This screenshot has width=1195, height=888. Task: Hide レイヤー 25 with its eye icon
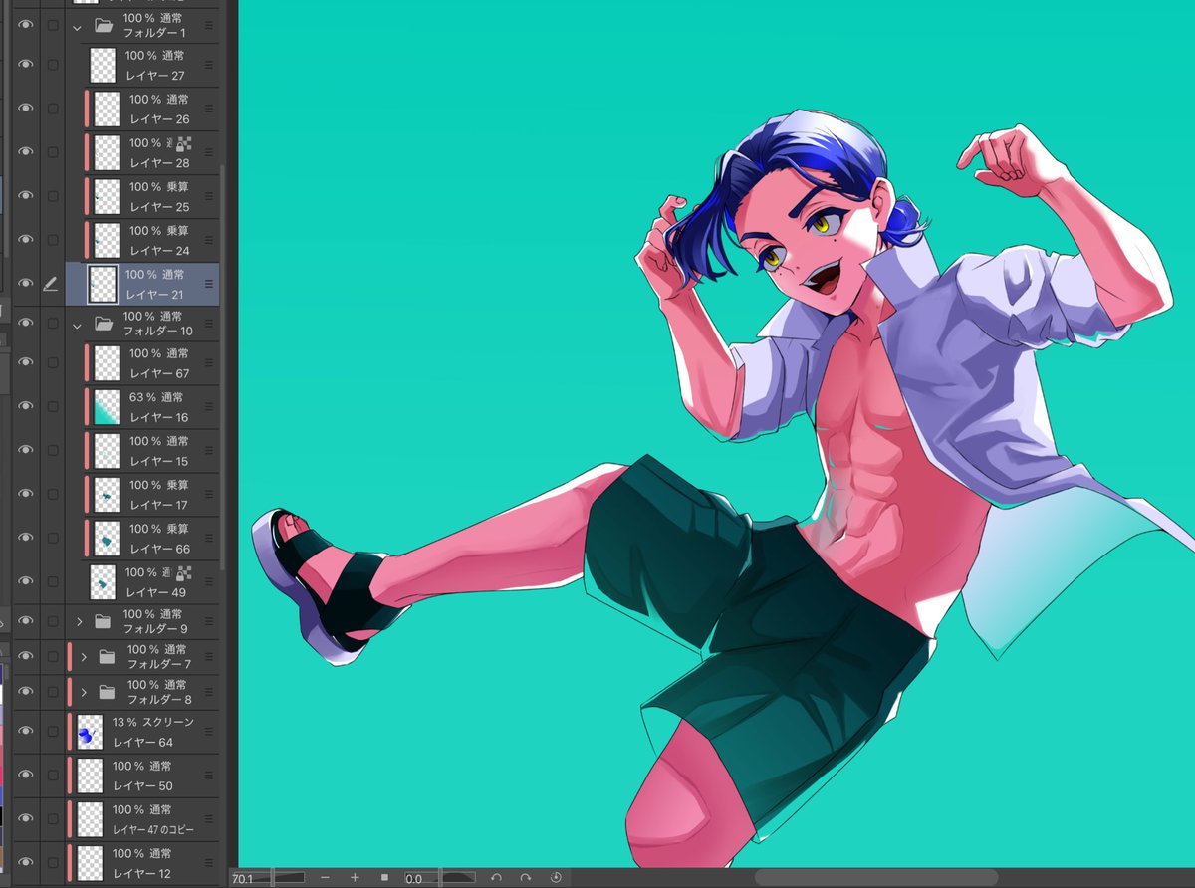[26, 196]
